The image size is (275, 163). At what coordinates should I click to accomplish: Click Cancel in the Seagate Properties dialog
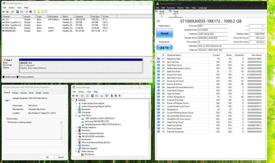[x=60, y=157]
